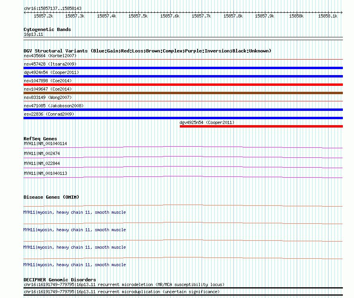Click the blue bar under nsv471085 (Jakobsson2008)
The height and width of the screenshot is (298, 354).
pyautogui.click(x=183, y=110)
